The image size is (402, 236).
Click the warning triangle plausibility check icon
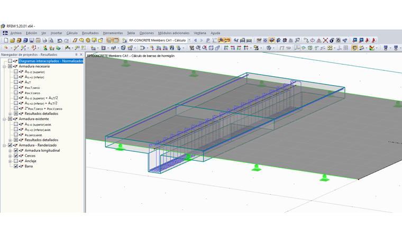point(319,40)
